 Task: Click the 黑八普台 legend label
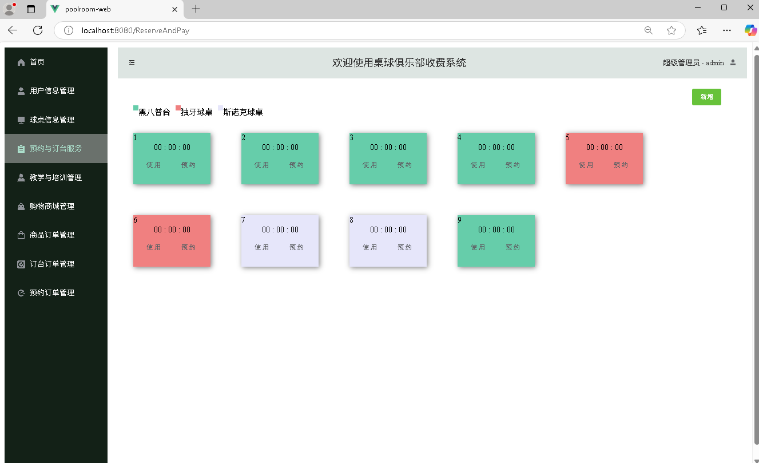(154, 112)
